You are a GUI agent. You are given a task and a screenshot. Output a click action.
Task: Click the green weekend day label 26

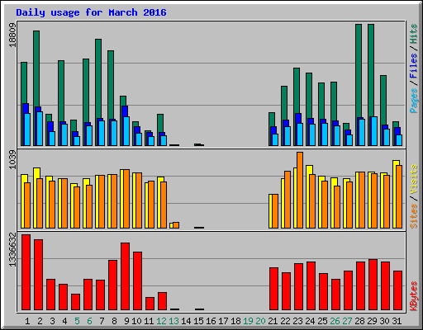(x=335, y=321)
